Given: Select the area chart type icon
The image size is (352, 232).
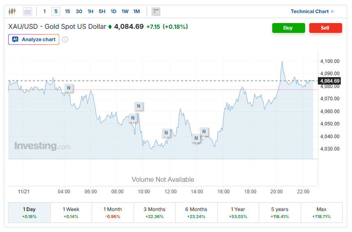Looking at the screenshot, I should click(x=28, y=12).
